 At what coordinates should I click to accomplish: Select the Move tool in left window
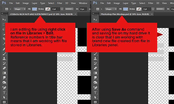(4, 20)
